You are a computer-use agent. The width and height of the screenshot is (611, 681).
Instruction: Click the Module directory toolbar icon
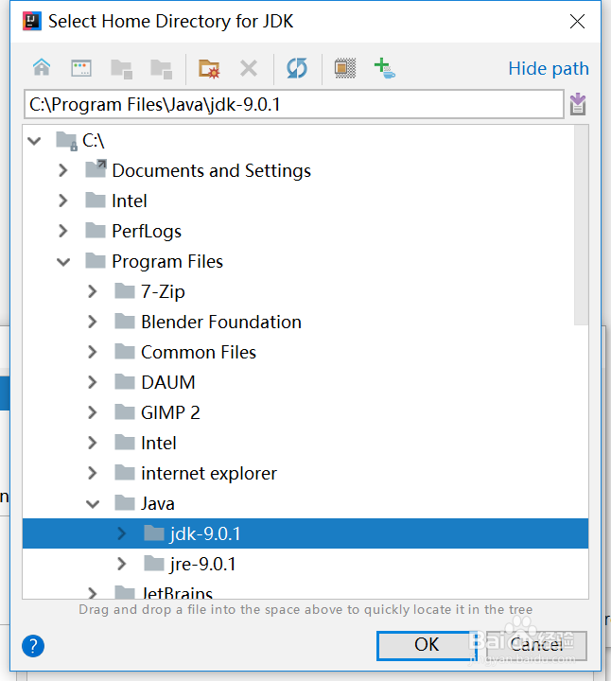point(161,69)
